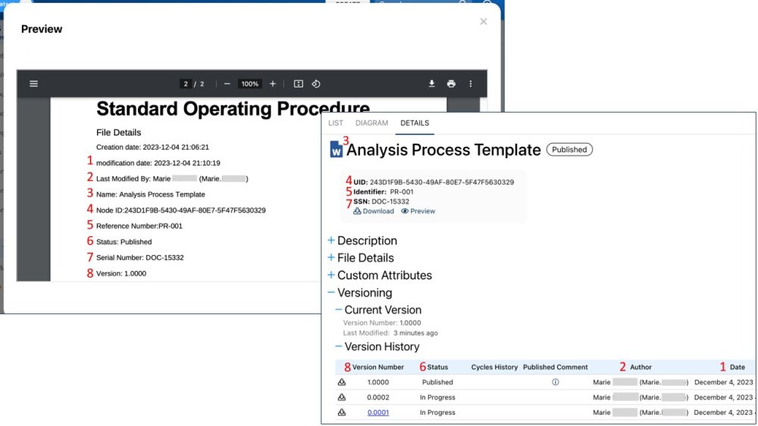Open the Preview link with eye icon
Screen dimensions: 758x426
pyautogui.click(x=418, y=211)
